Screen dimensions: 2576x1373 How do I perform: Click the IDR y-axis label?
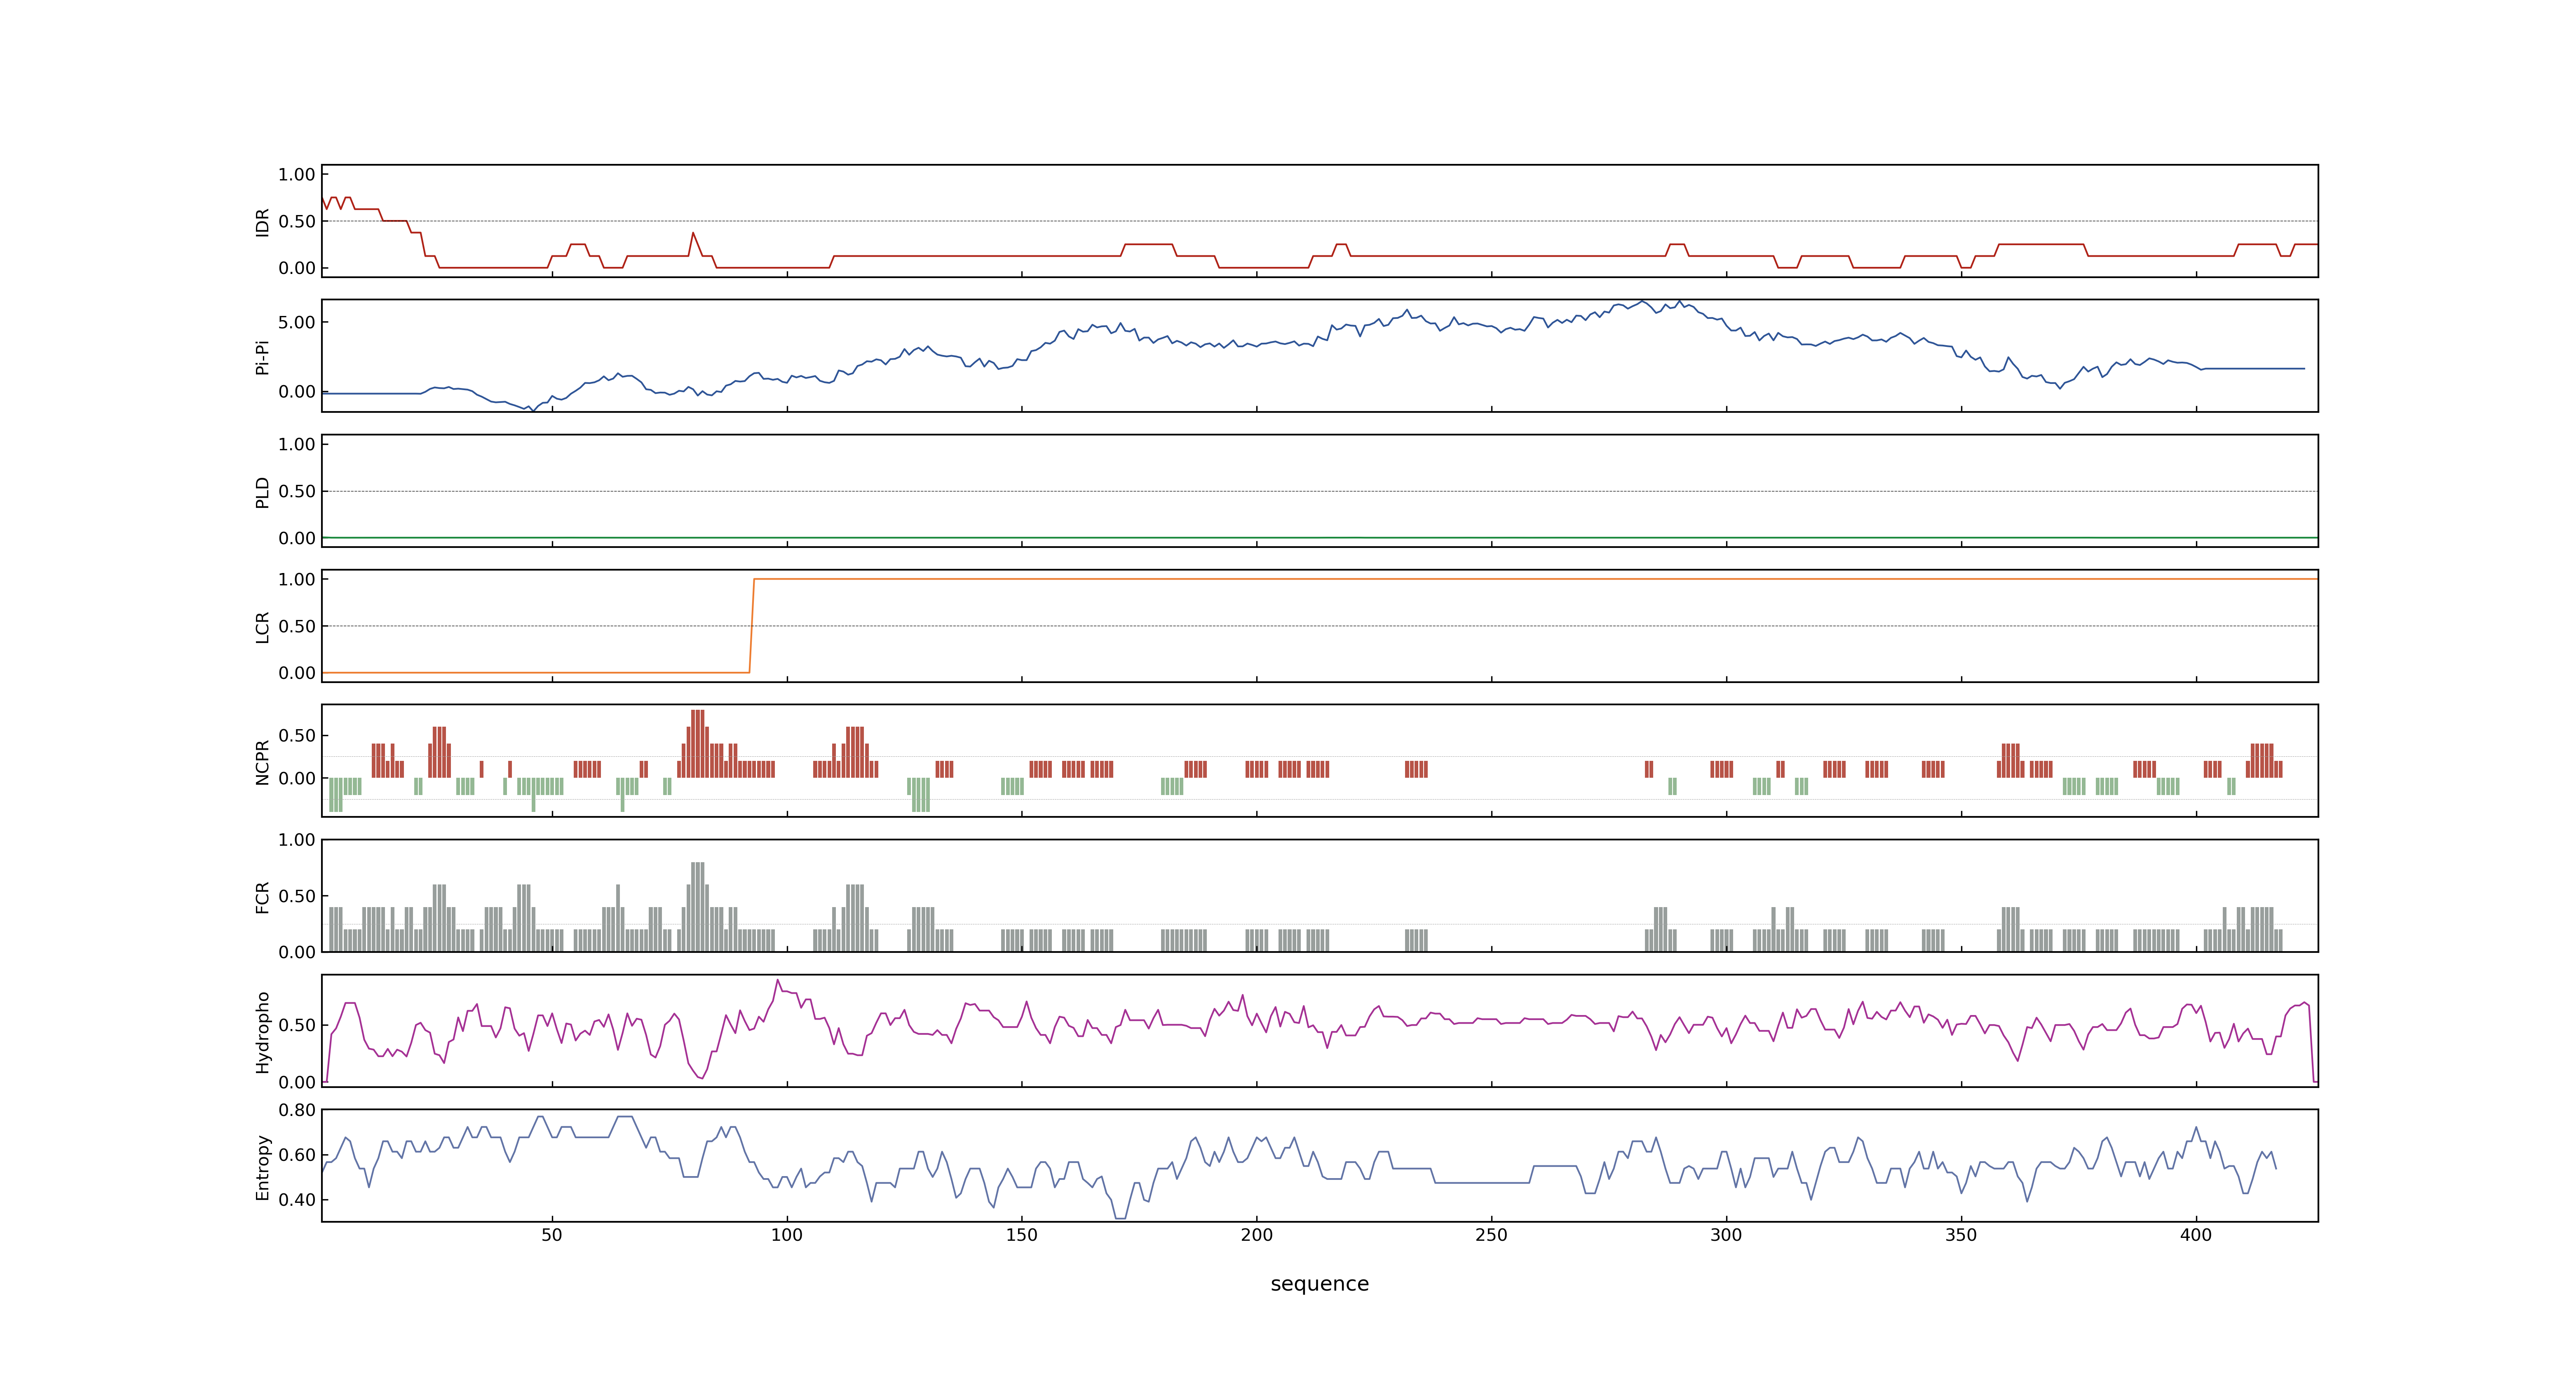click(x=263, y=222)
